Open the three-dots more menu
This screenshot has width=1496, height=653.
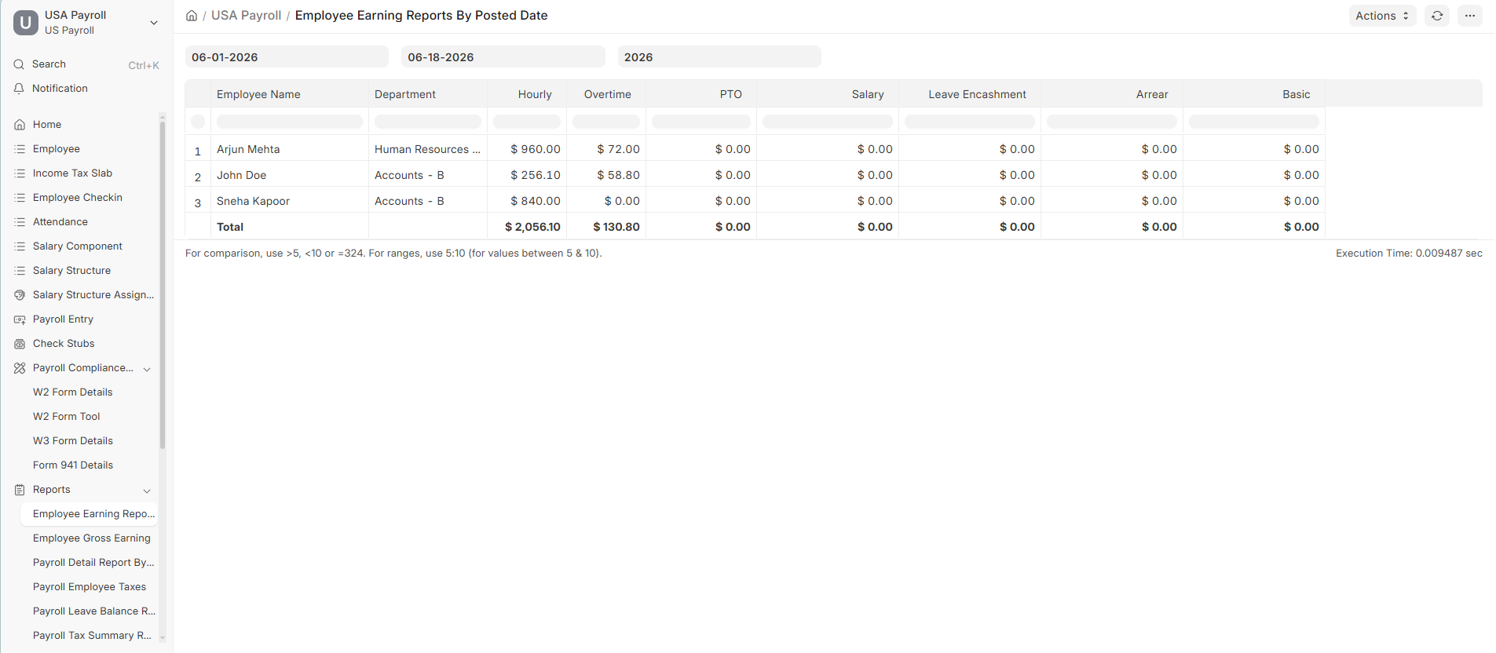point(1470,16)
